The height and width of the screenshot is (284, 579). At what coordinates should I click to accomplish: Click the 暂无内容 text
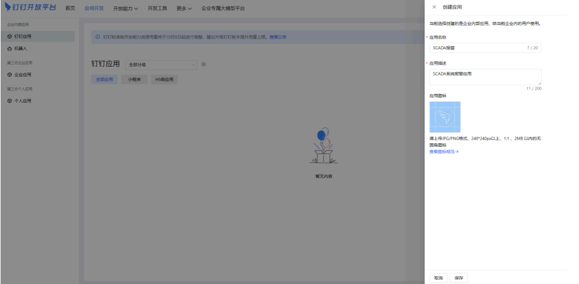324,176
